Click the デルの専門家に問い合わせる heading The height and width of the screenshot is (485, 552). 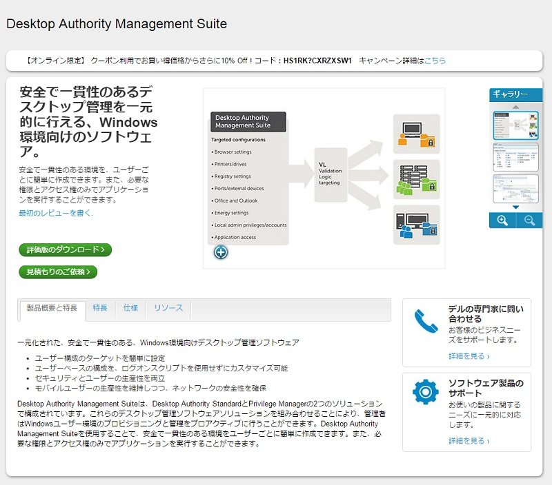[486, 314]
